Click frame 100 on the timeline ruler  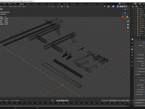(48, 103)
